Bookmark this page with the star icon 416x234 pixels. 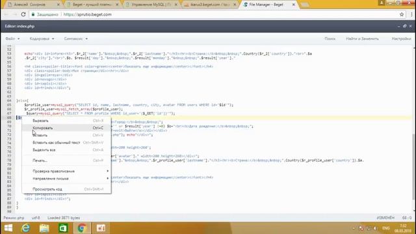402,14
